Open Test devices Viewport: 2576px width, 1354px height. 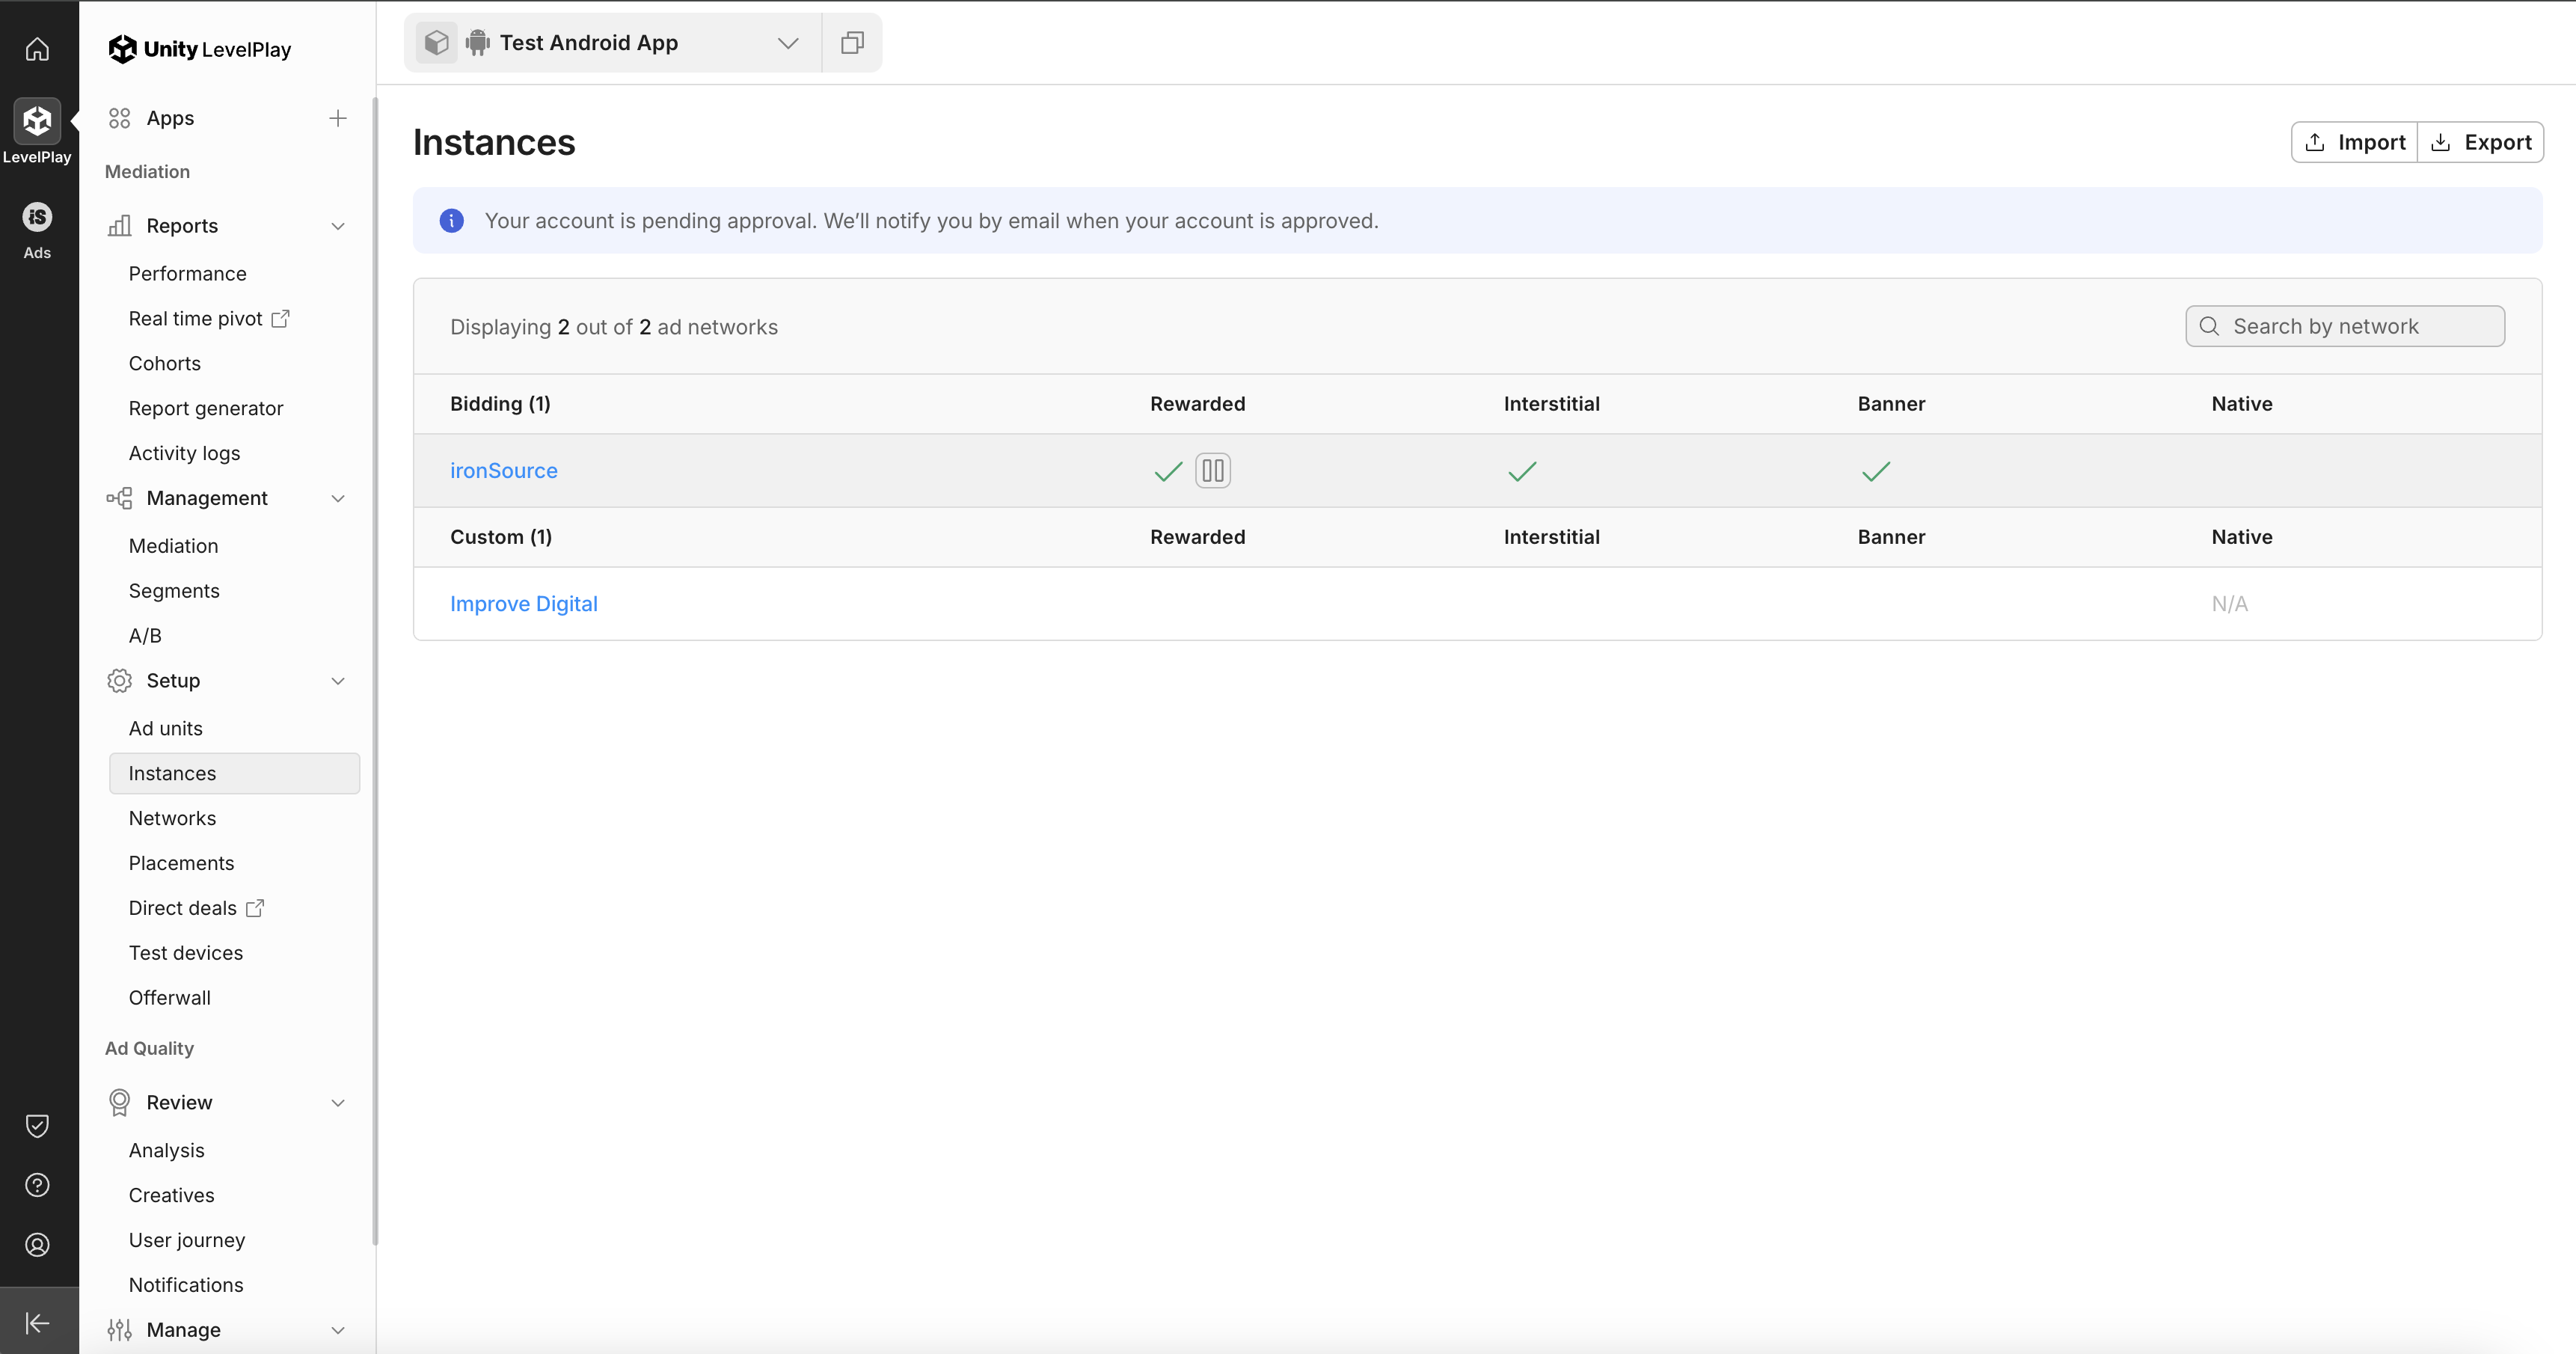pyautogui.click(x=185, y=953)
